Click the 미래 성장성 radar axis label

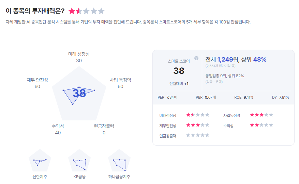79,54
